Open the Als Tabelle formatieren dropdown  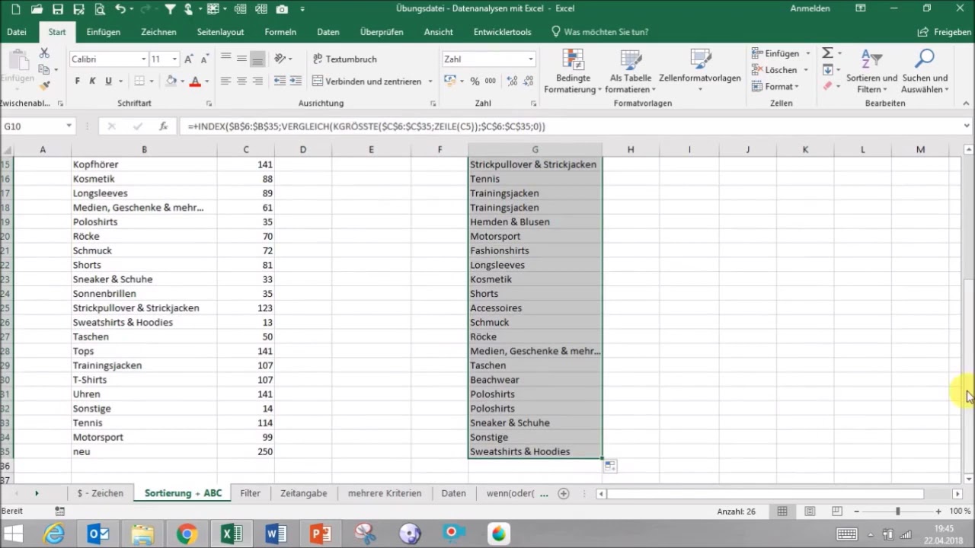(x=631, y=72)
